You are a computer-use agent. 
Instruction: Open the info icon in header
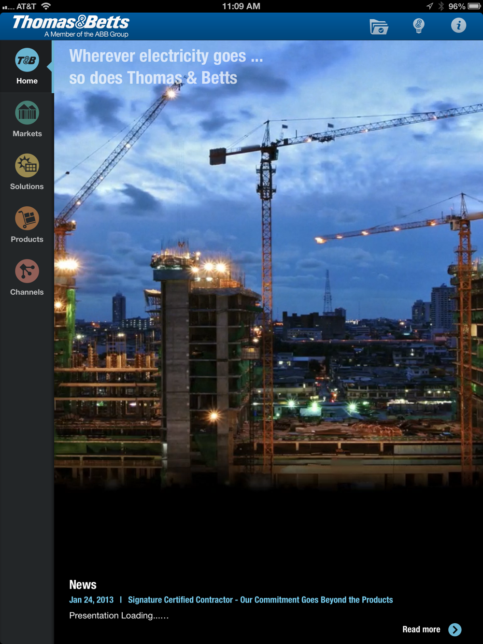point(458,25)
